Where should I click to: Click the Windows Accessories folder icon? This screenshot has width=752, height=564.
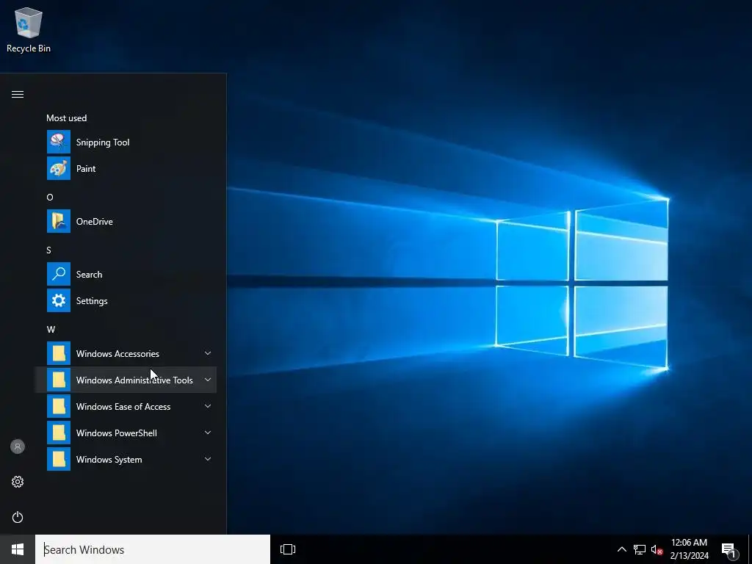pyautogui.click(x=59, y=353)
